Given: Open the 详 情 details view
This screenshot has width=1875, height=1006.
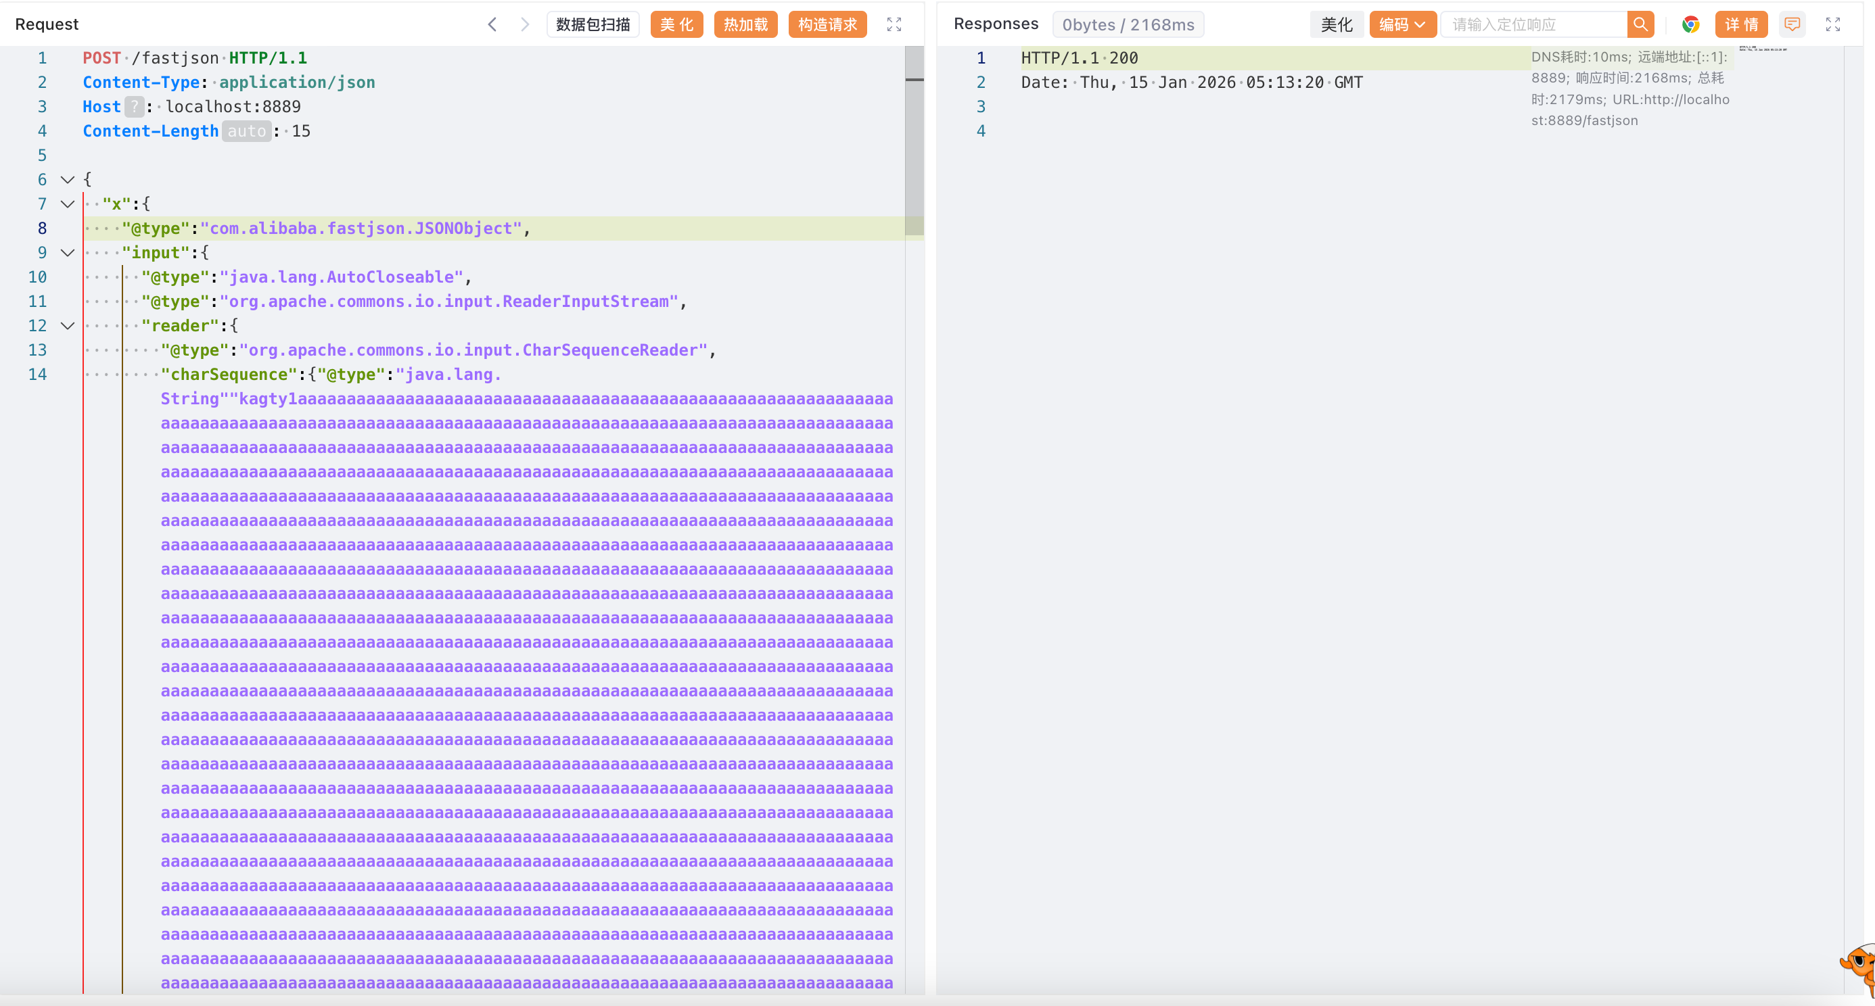Looking at the screenshot, I should 1741,25.
